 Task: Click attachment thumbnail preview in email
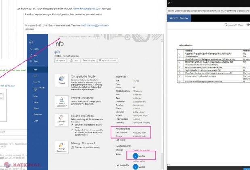click(3, 105)
